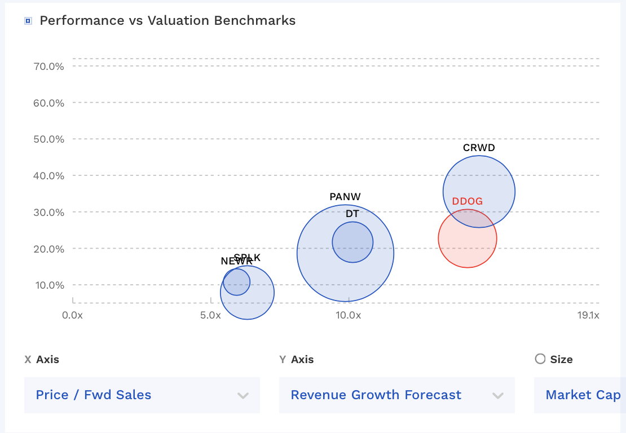Click the red DDOG ticker label

point(468,201)
